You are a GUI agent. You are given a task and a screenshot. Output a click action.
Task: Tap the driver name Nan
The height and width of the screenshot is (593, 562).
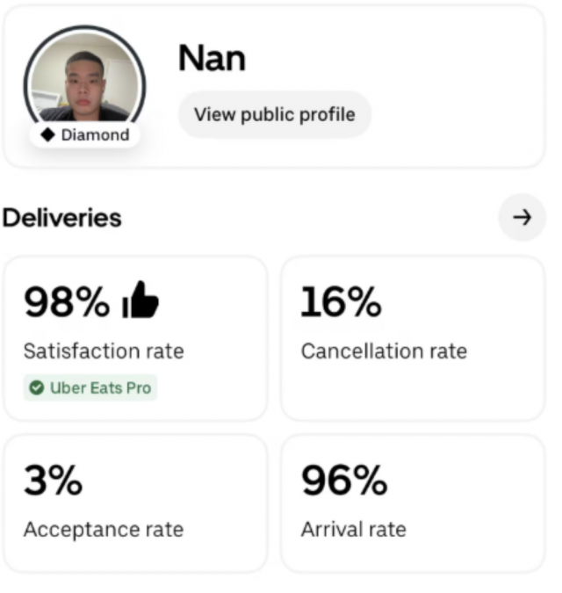212,59
